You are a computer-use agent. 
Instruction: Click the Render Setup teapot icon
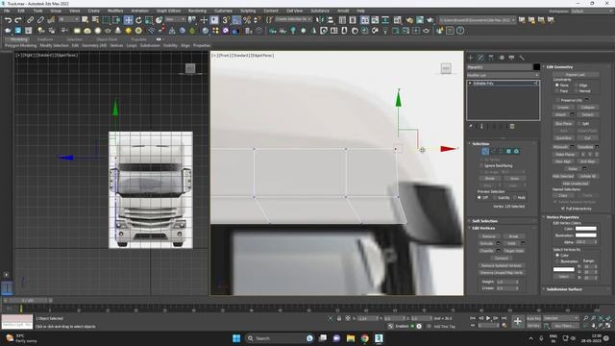point(409,20)
